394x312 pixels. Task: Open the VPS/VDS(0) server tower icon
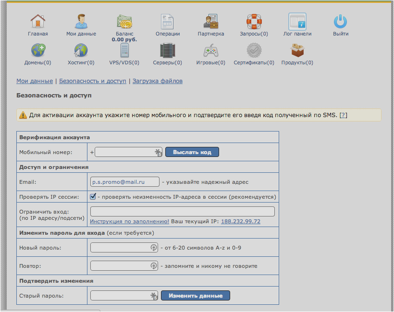coord(124,50)
